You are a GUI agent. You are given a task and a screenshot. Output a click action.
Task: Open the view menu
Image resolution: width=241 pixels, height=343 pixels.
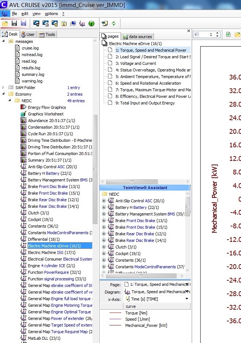point(36,14)
